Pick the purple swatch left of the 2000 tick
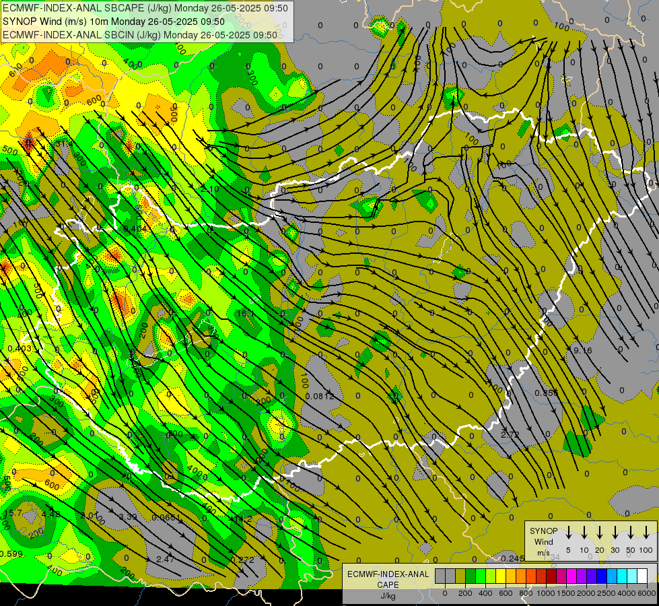659x606 pixels. tap(582, 576)
